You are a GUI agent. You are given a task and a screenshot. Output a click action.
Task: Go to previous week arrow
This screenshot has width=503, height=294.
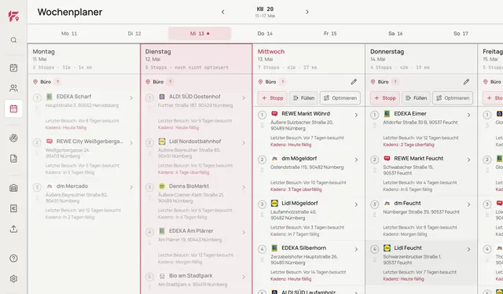223,13
